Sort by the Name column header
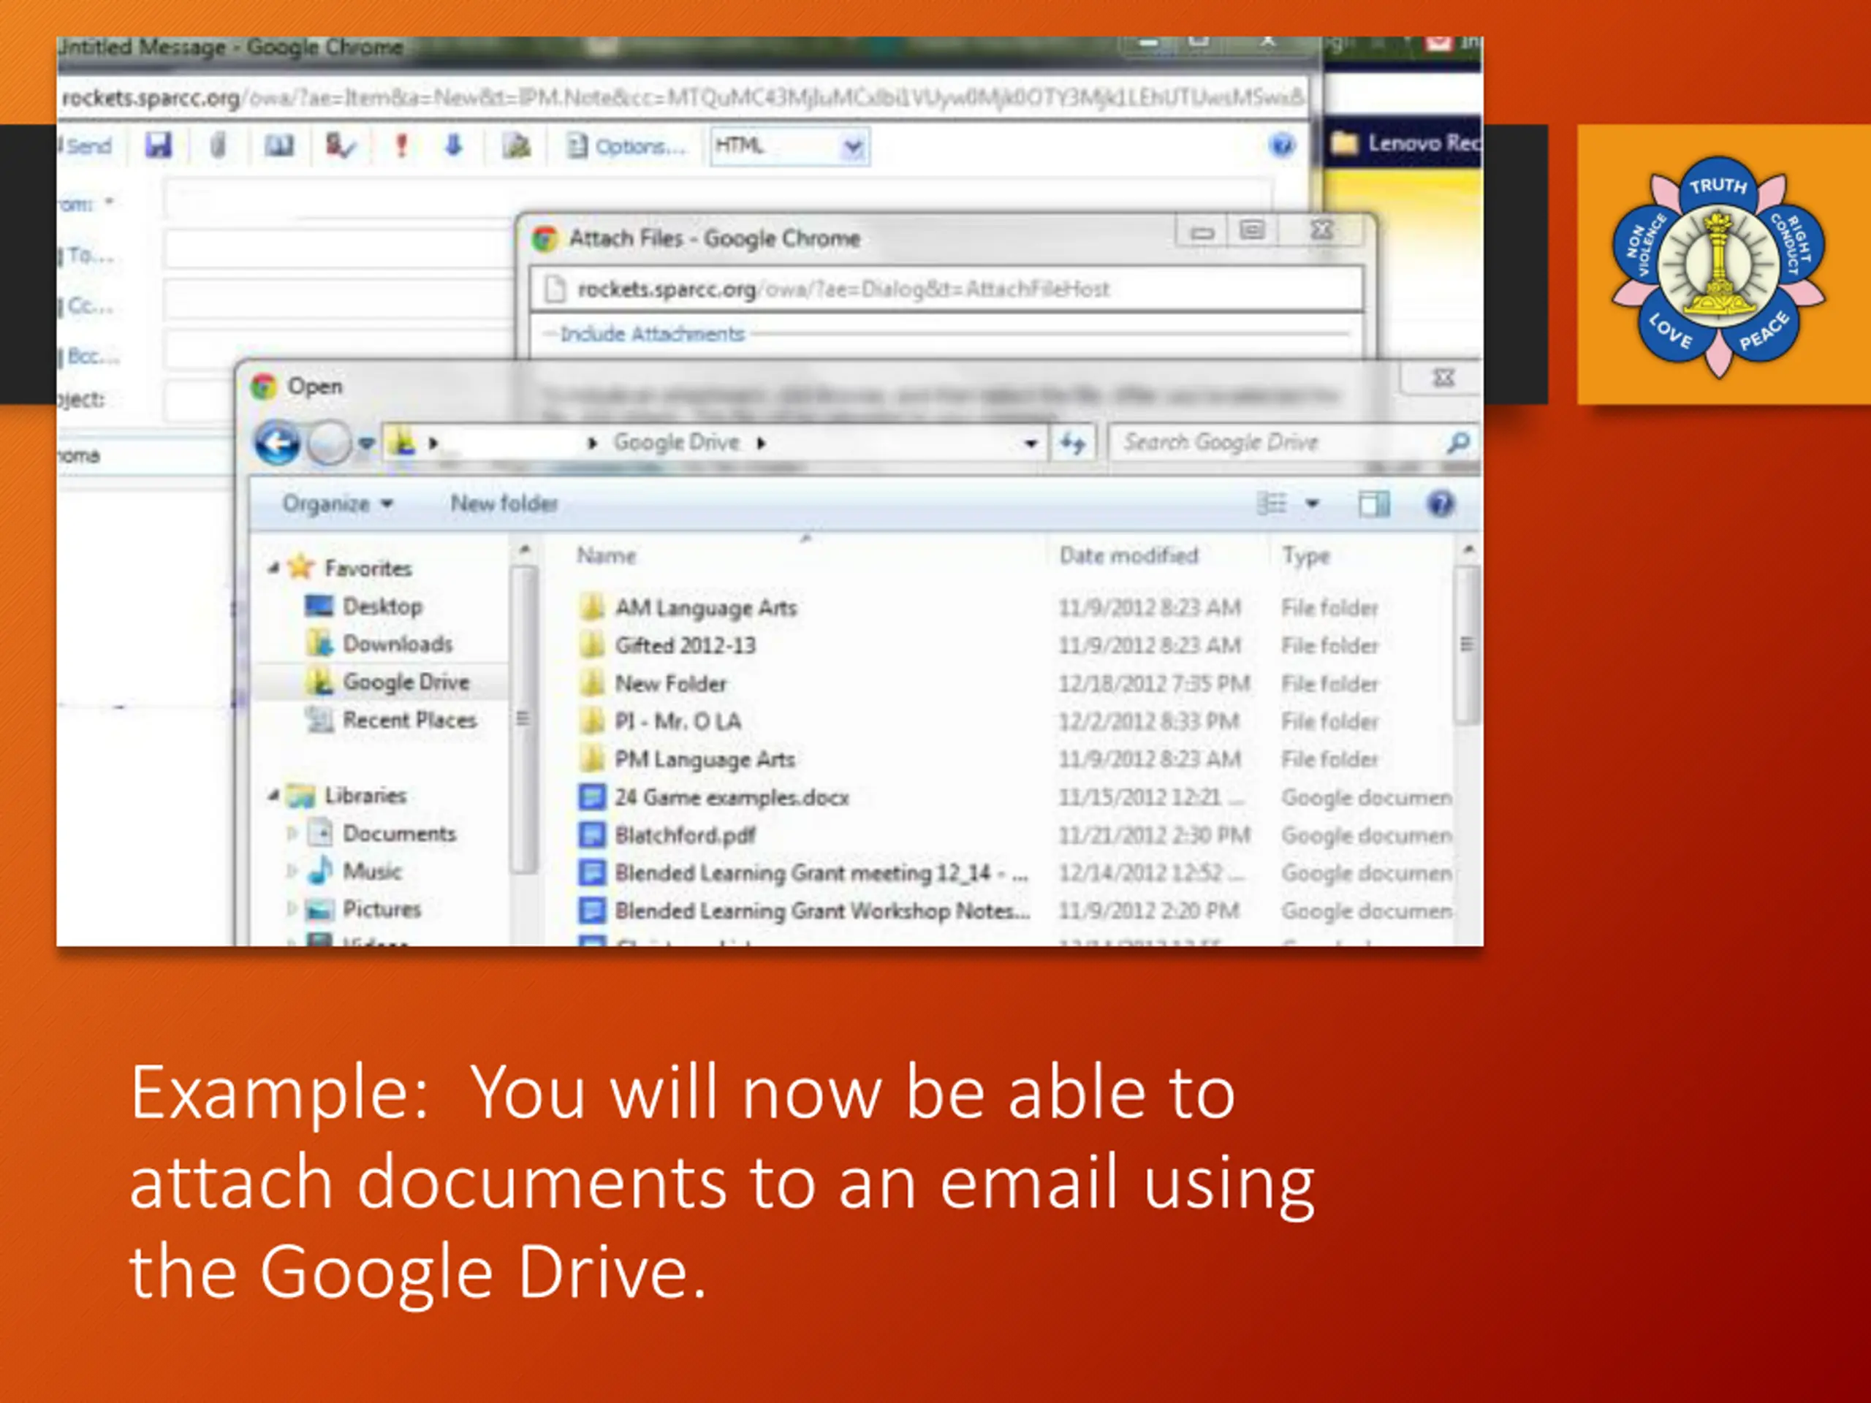 pos(606,555)
